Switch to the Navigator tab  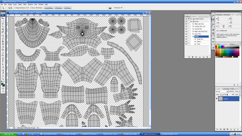coord(219,15)
